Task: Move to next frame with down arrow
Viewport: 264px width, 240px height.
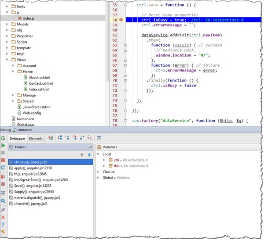Action: (89, 155)
